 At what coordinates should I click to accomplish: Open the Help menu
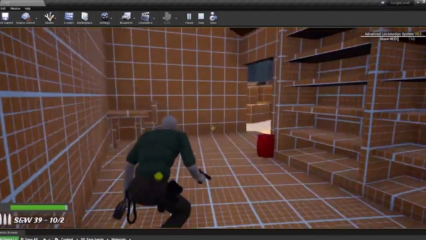tap(28, 8)
